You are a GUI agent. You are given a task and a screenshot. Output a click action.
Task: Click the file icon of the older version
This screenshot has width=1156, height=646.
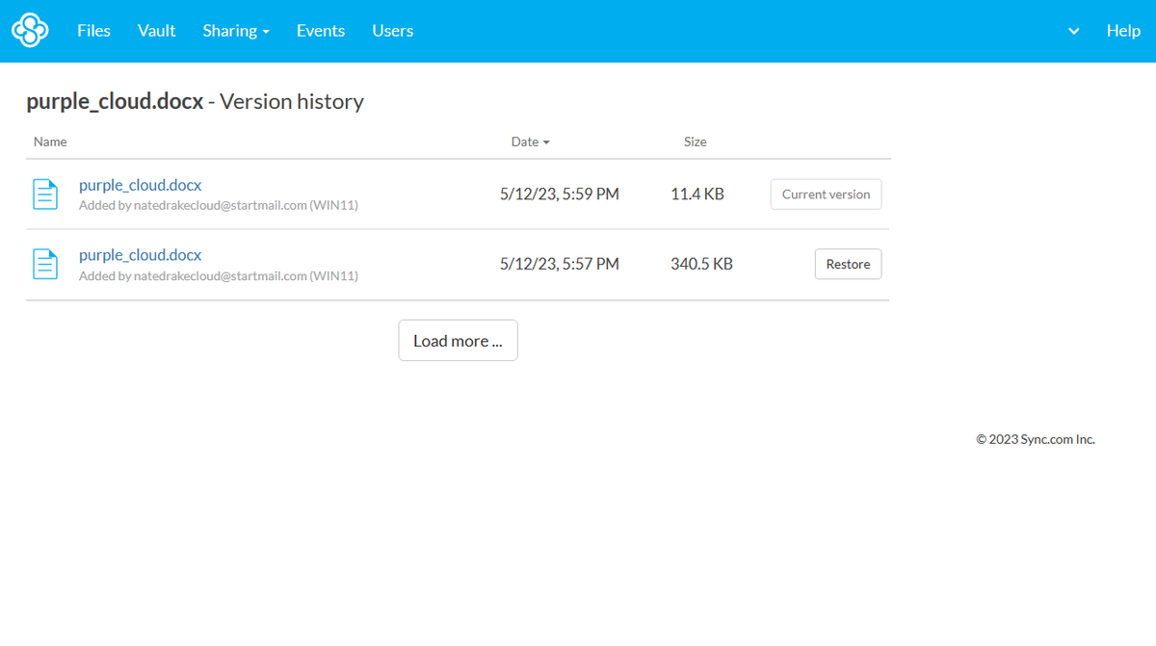pos(45,263)
